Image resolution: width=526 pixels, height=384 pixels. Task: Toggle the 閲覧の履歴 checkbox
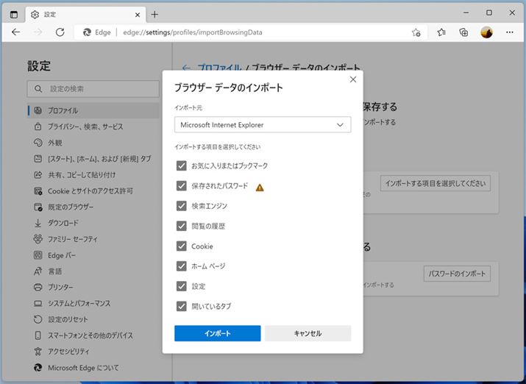pyautogui.click(x=182, y=226)
